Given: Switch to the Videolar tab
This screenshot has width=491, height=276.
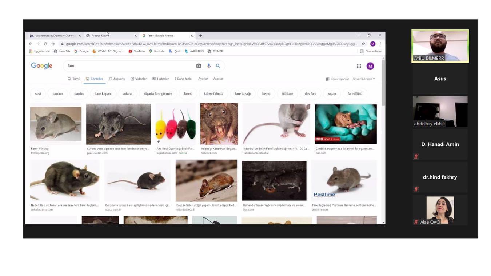Looking at the screenshot, I should click(x=139, y=79).
